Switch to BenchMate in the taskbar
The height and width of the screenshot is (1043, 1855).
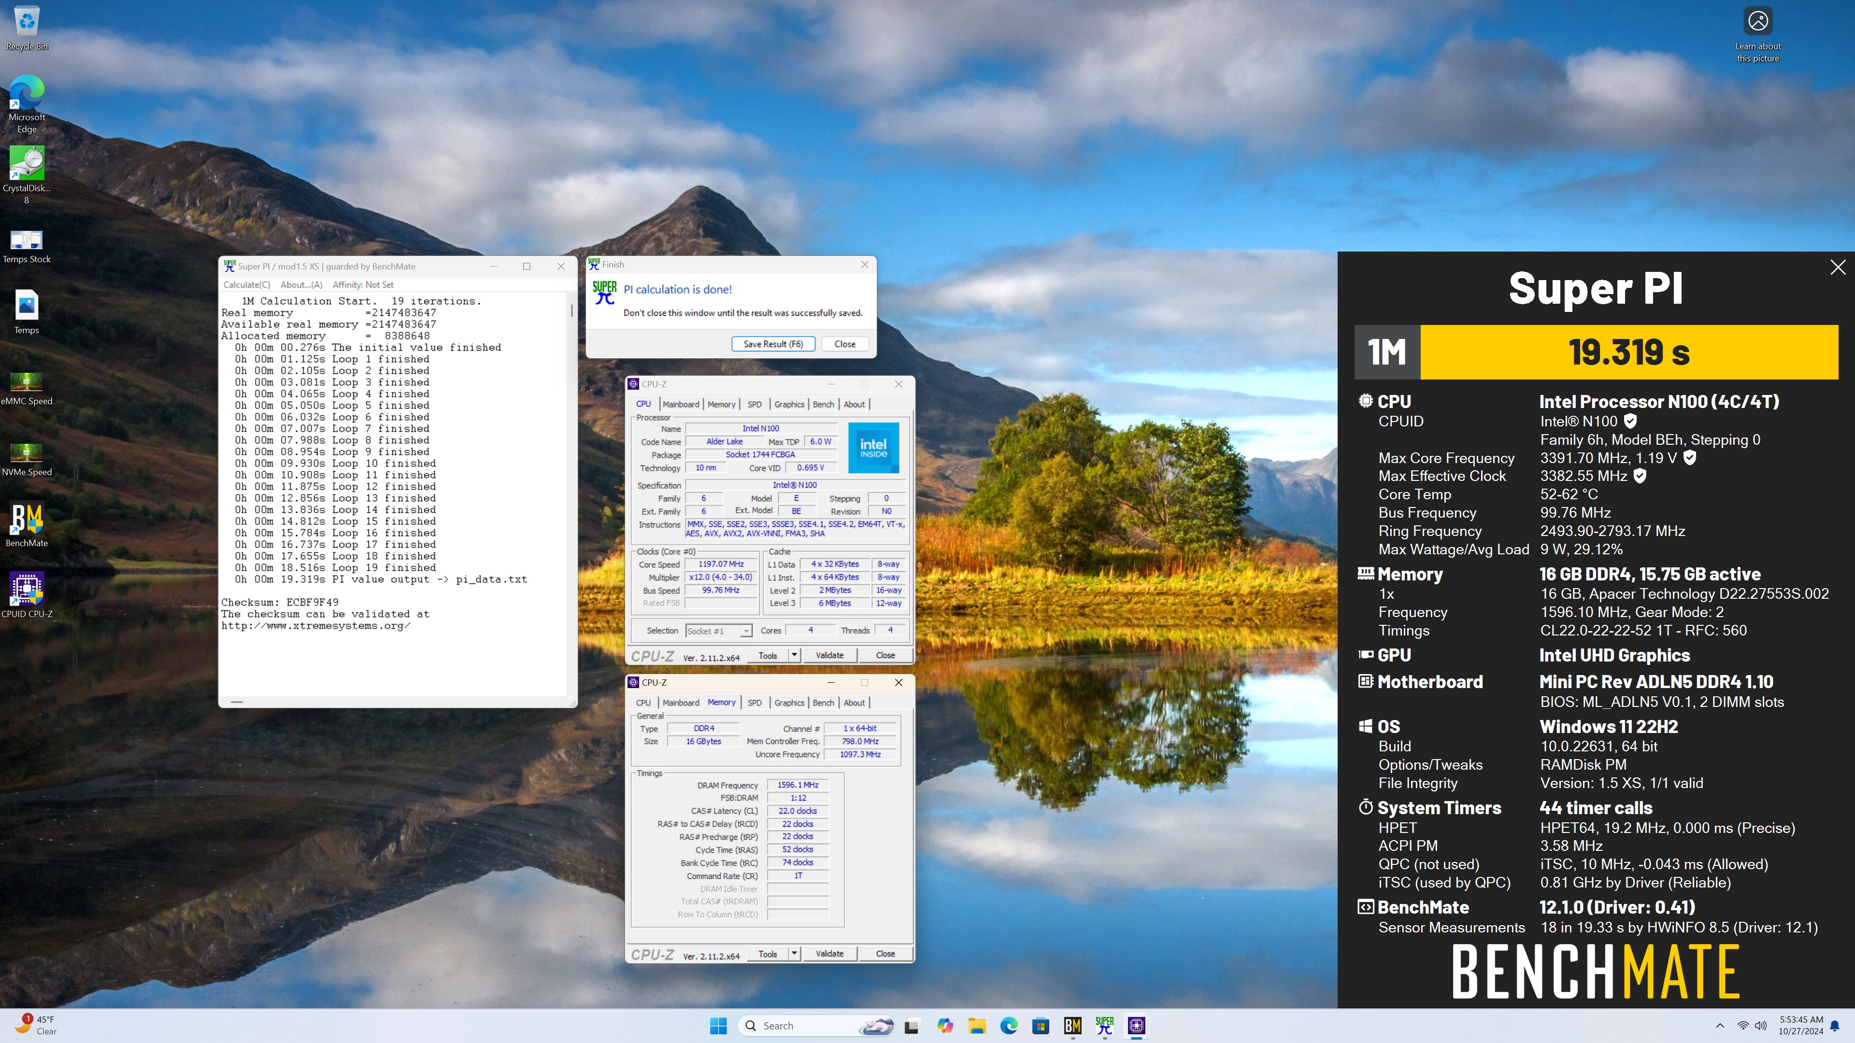(1073, 1026)
